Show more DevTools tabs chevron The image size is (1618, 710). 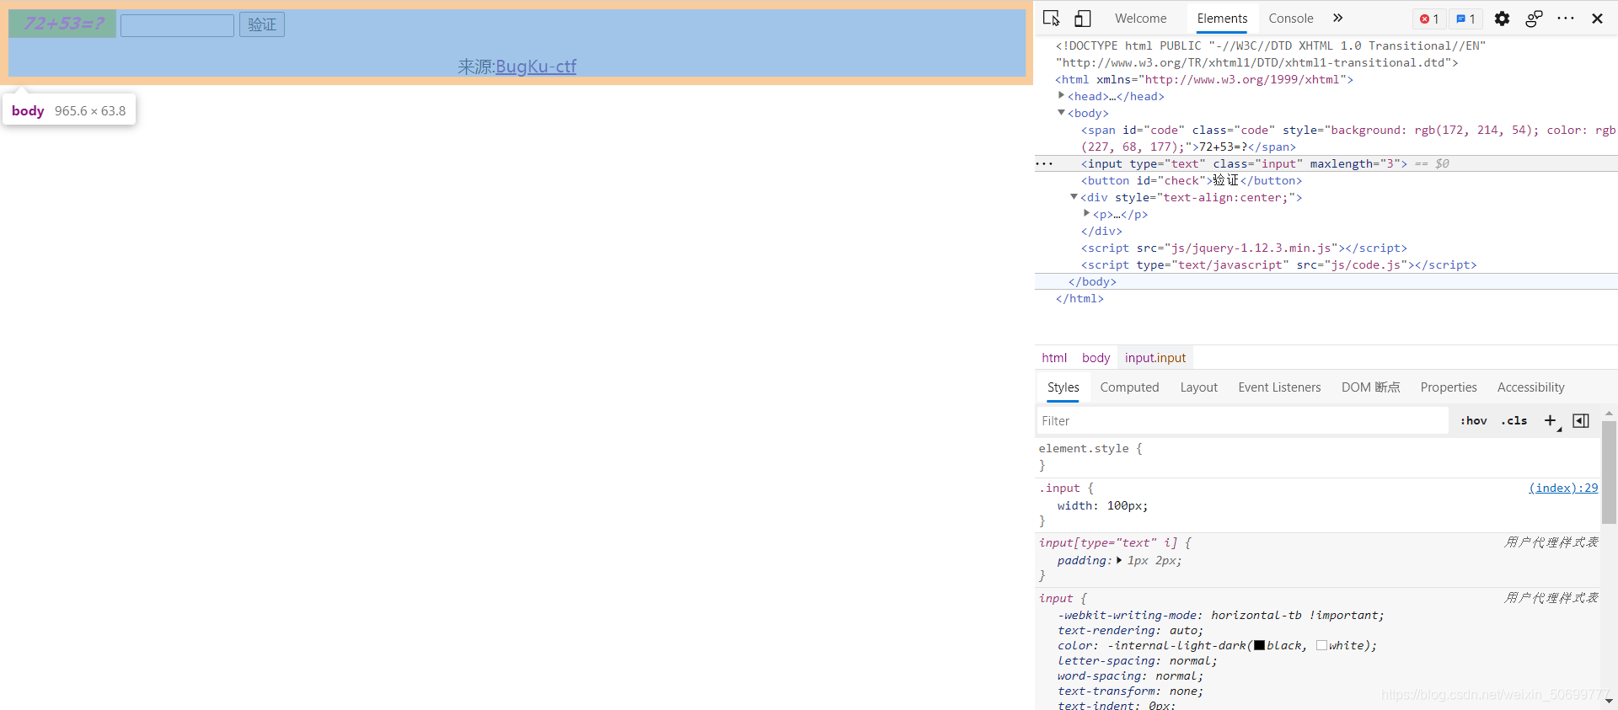pos(1337,18)
